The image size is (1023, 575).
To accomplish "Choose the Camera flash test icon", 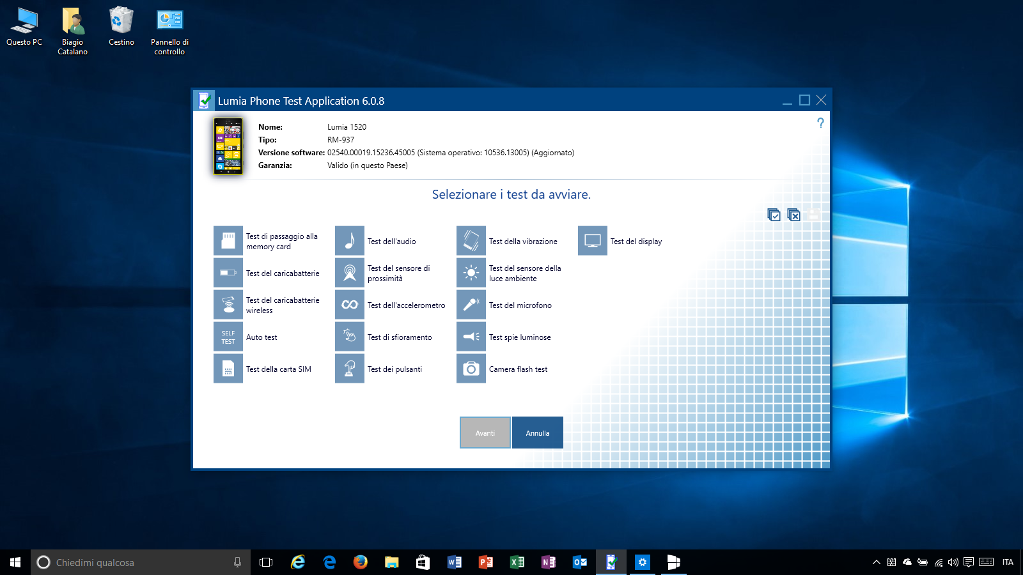I will coord(471,369).
